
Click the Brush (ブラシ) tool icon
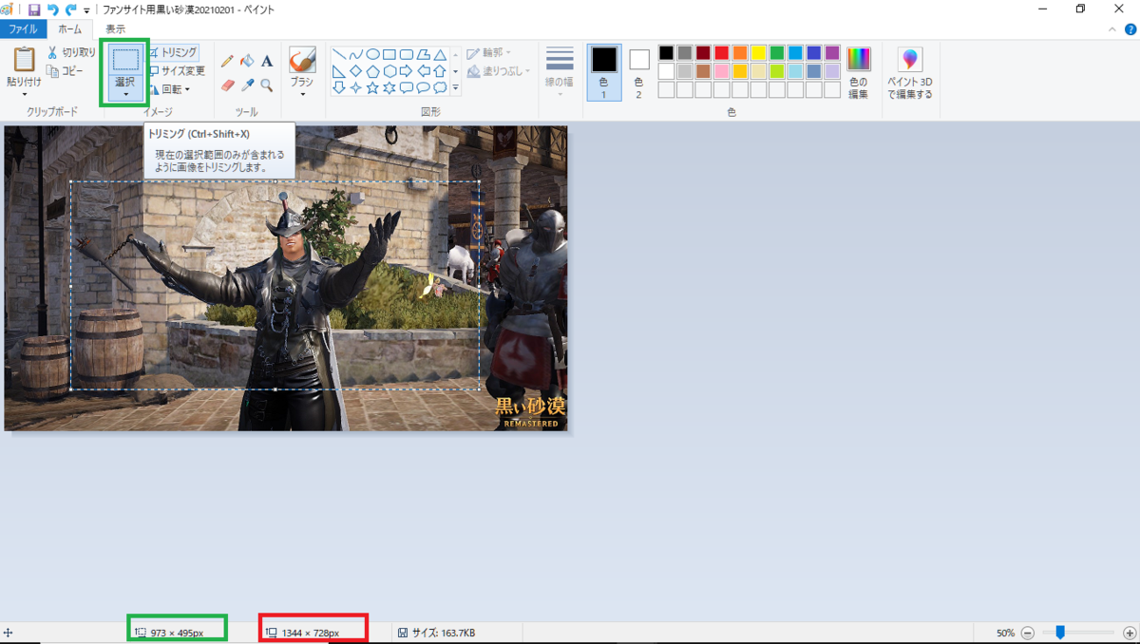tap(302, 60)
